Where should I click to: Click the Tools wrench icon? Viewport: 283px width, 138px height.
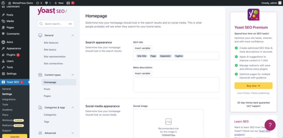pyautogui.click(x=3, y=67)
